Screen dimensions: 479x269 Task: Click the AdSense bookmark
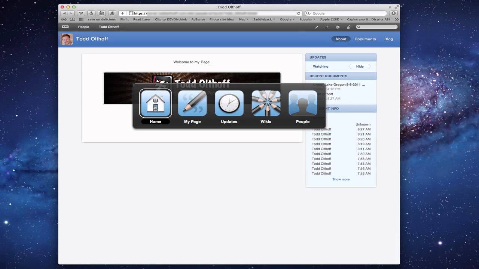pyautogui.click(x=198, y=19)
